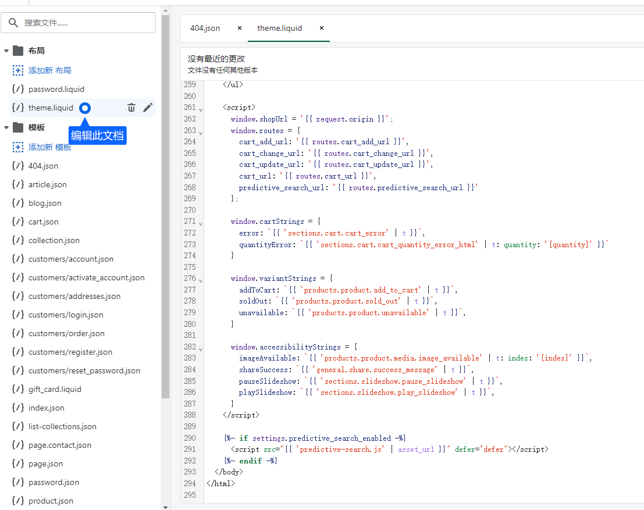The image size is (644, 510).
Task: Click the add new layout plus icon
Action: click(x=18, y=70)
